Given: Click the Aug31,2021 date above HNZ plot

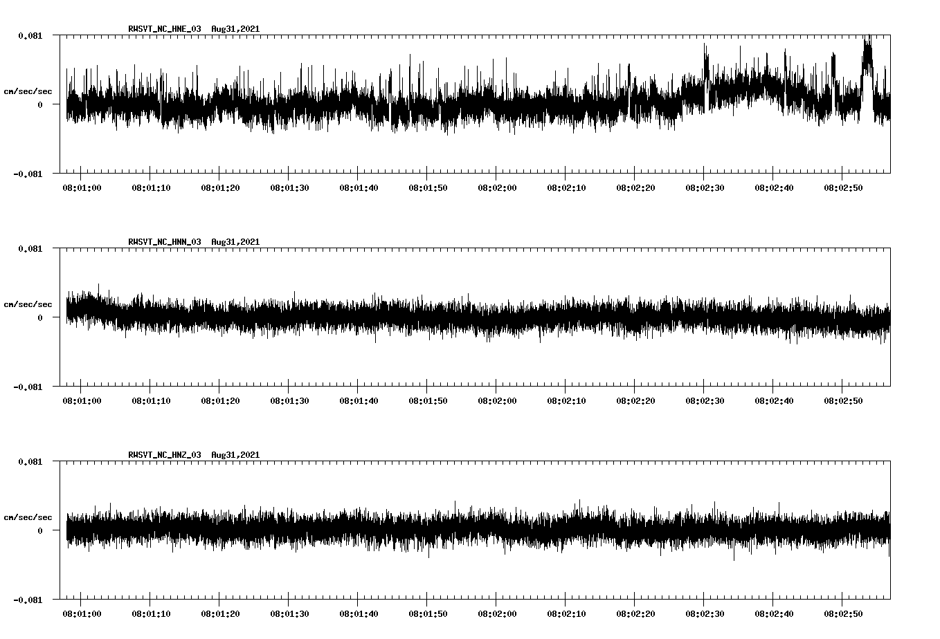Looking at the screenshot, I should click(x=235, y=455).
